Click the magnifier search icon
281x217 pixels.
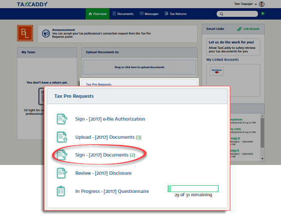(x=221, y=14)
